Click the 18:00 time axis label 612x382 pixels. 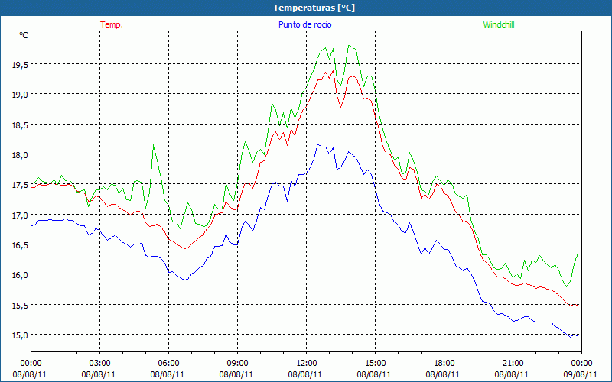[444, 364]
